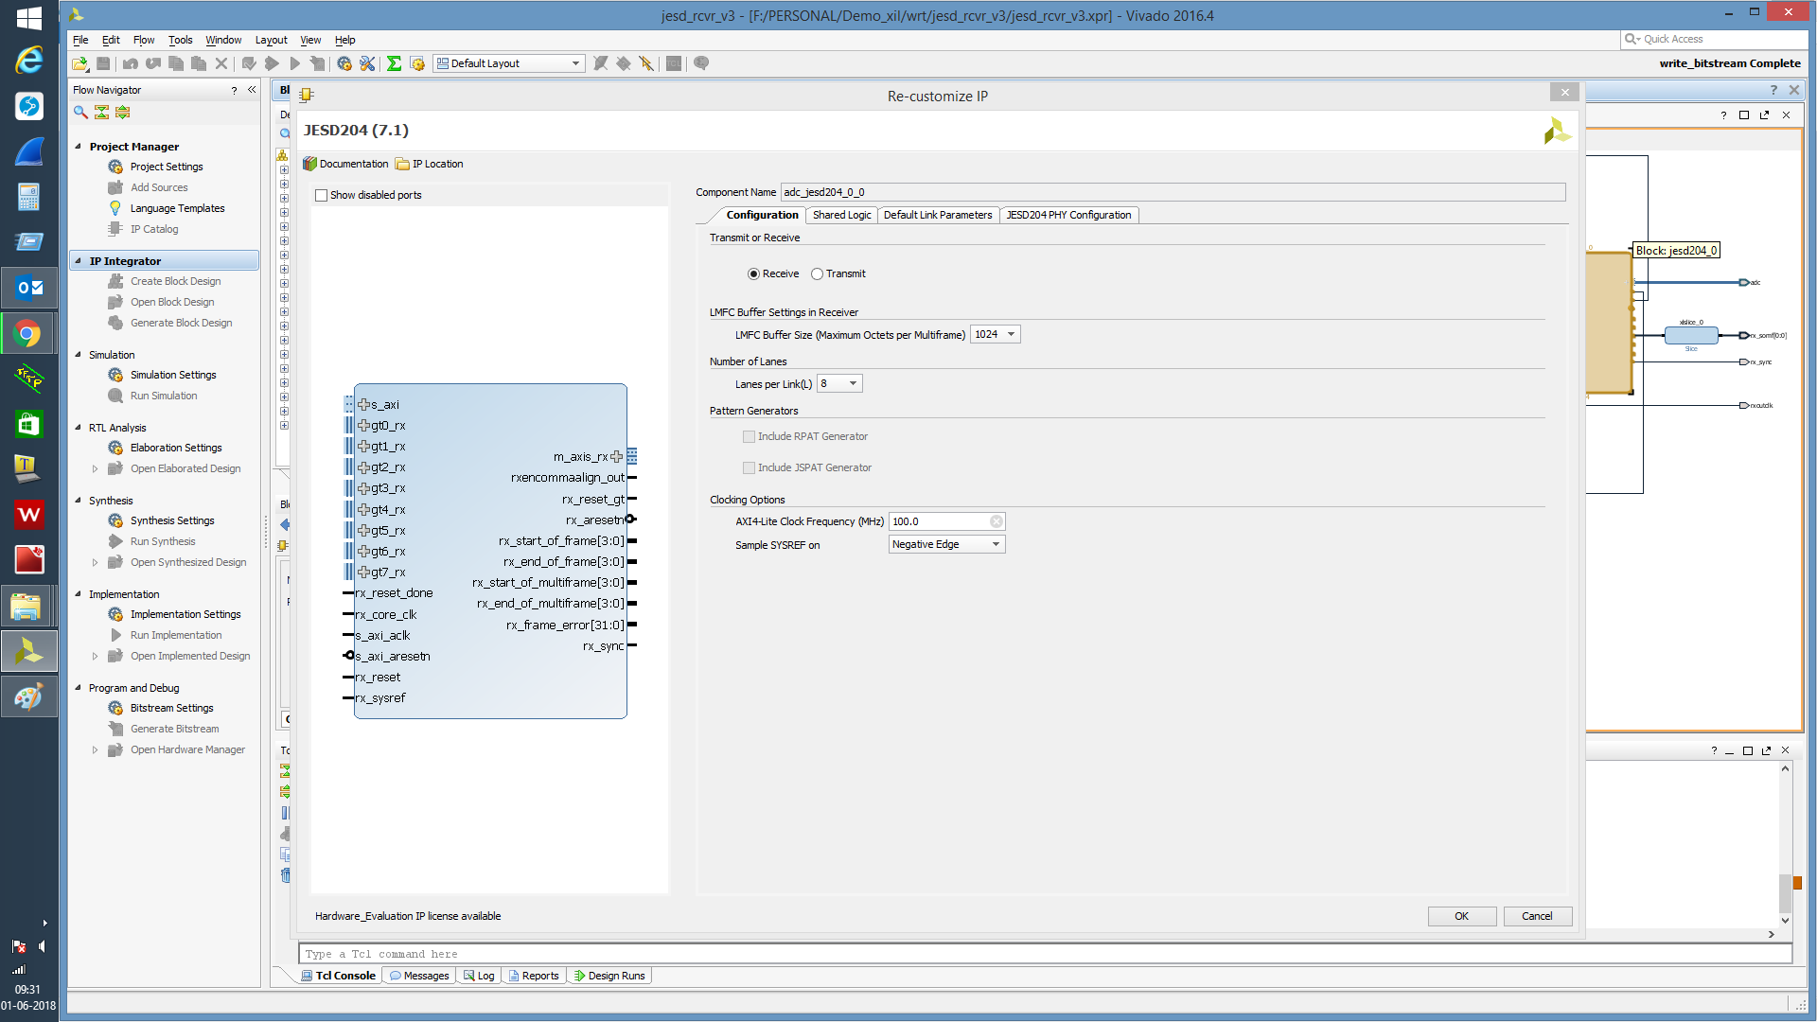Collapse IP Integrator section
The image size is (1817, 1022).
(78, 261)
